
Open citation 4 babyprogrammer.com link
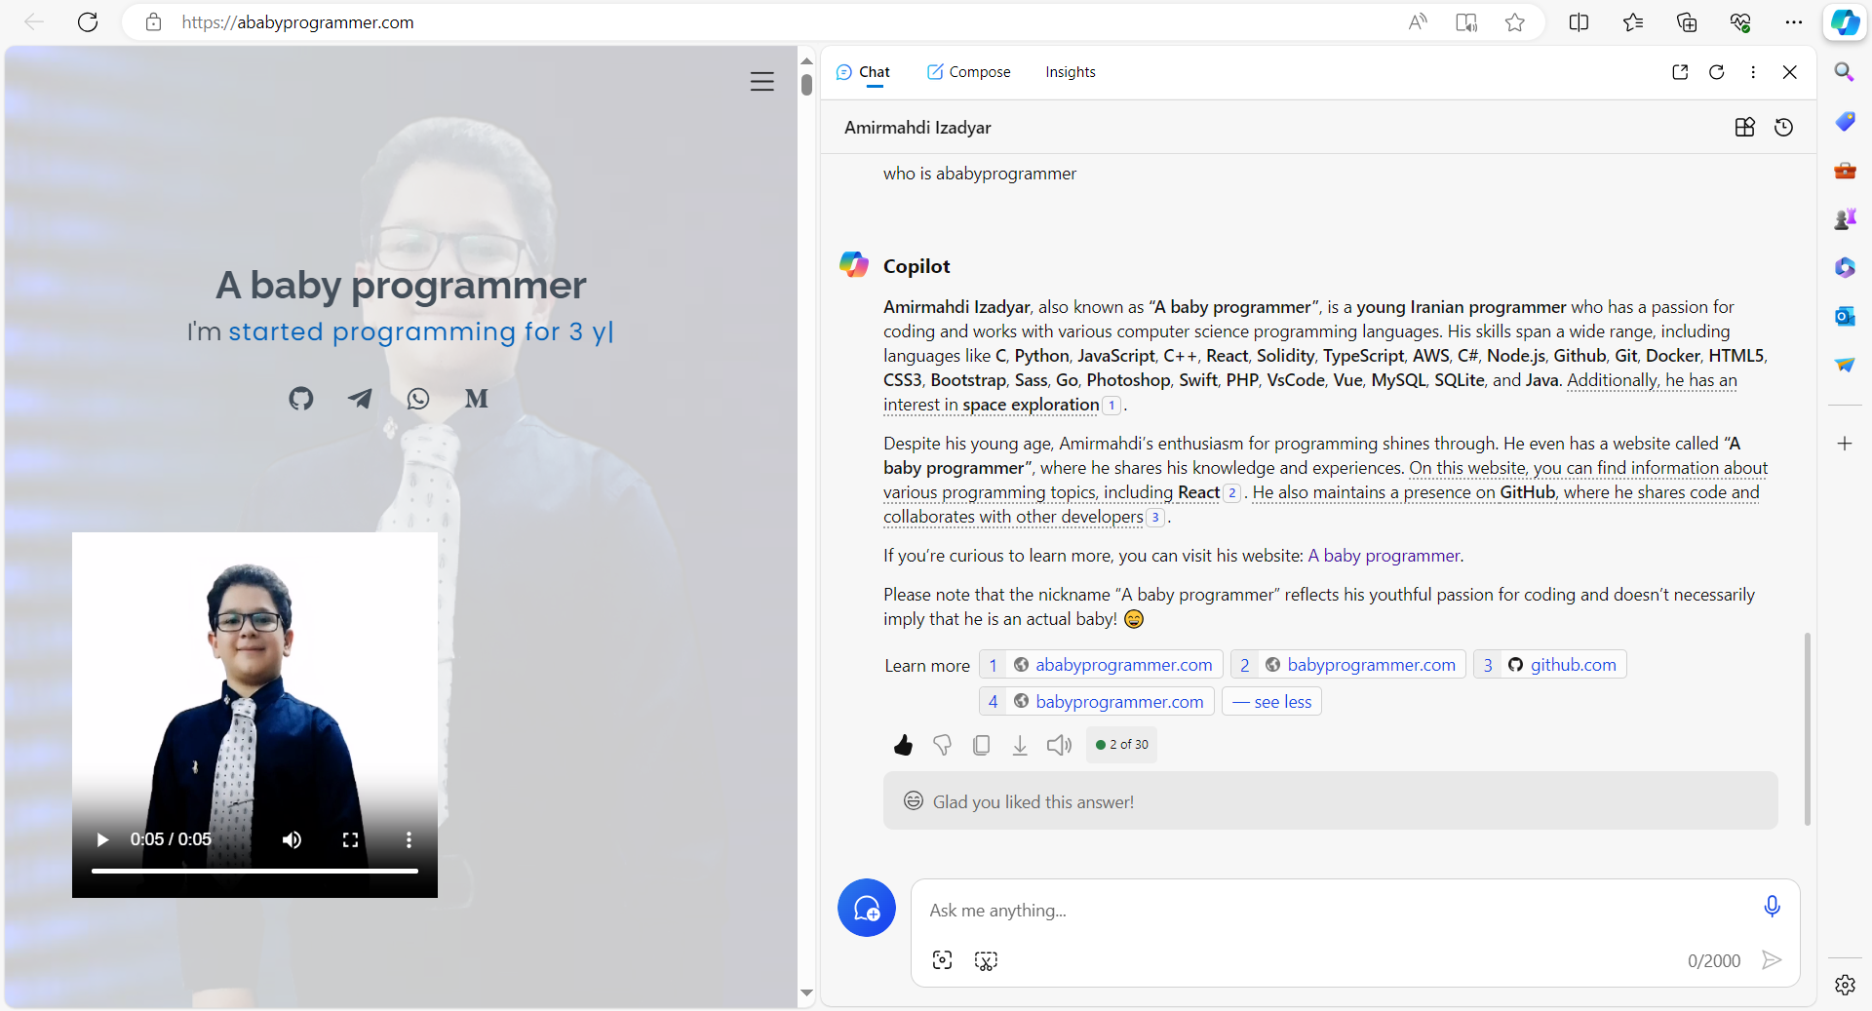1096,702
